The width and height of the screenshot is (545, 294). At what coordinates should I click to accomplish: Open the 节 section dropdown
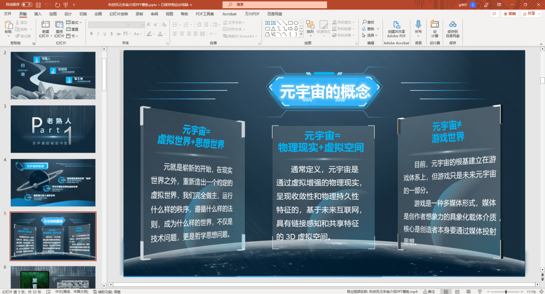(73, 36)
